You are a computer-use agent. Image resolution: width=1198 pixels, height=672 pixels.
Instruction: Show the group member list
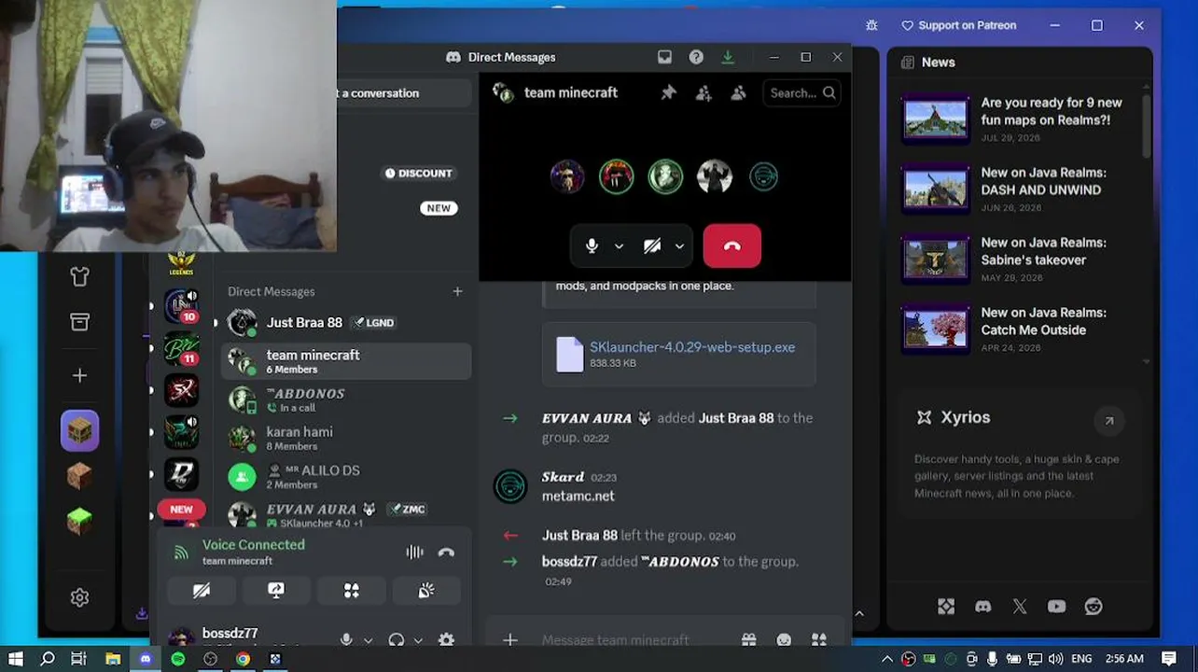point(738,92)
